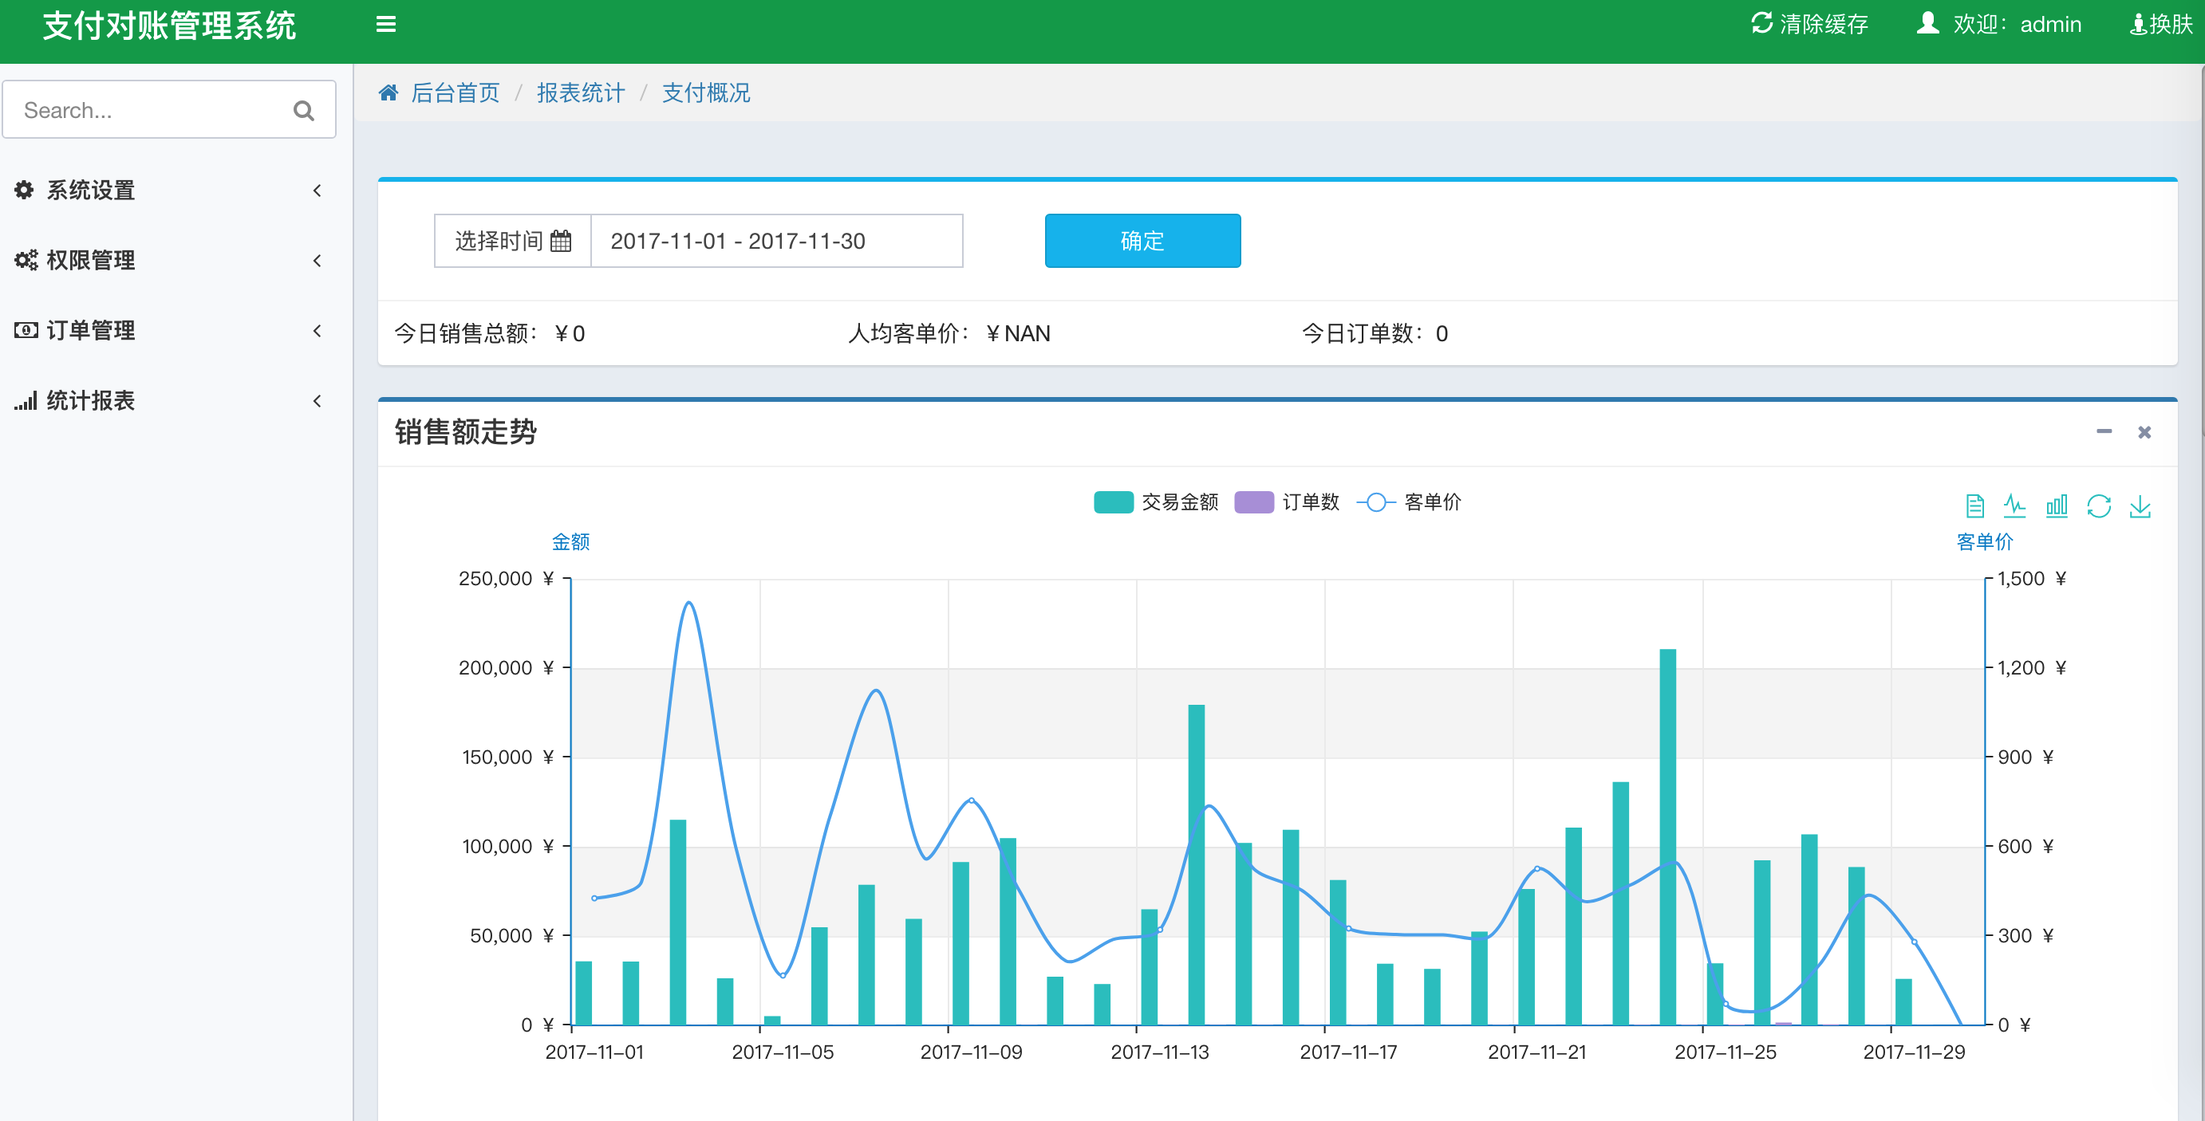Click the date range input 2017-11-01 - 2017-11-30
The height and width of the screenshot is (1121, 2205).
point(776,241)
